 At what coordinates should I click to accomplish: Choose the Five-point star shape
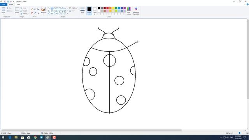point(54,13)
